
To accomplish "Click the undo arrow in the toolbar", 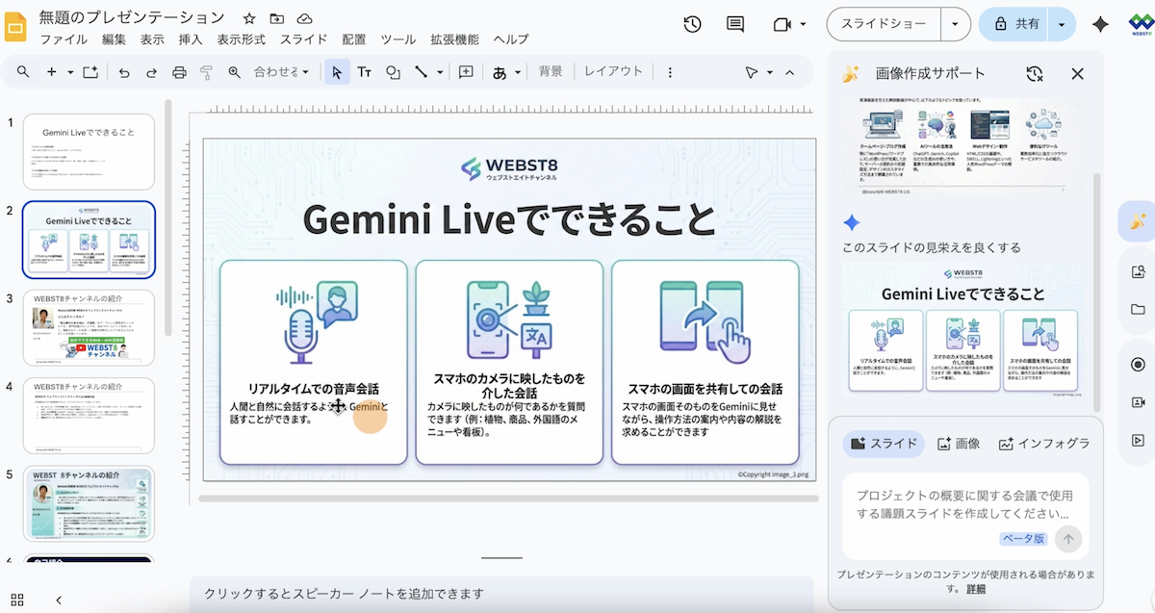I will tap(123, 72).
